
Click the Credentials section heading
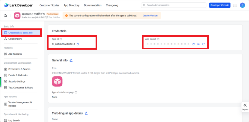[59, 31]
